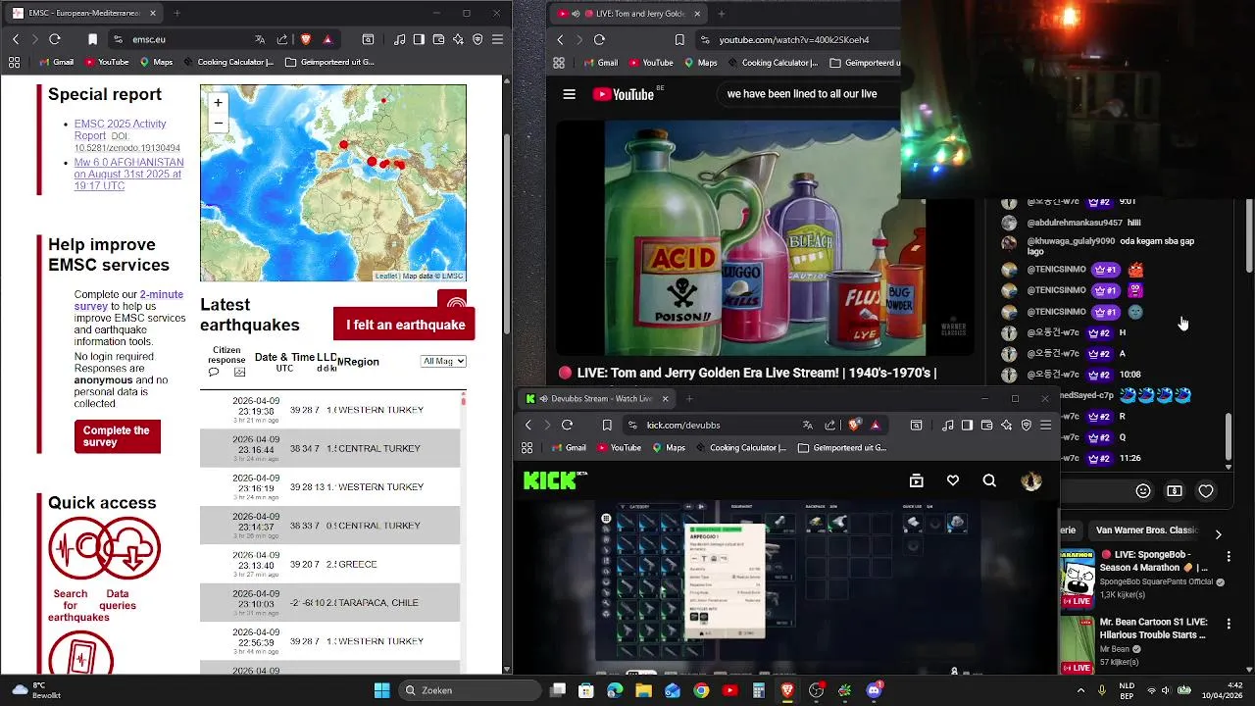Open Brave VPN in the EMSC window
1255x706 pixels.
[477, 39]
